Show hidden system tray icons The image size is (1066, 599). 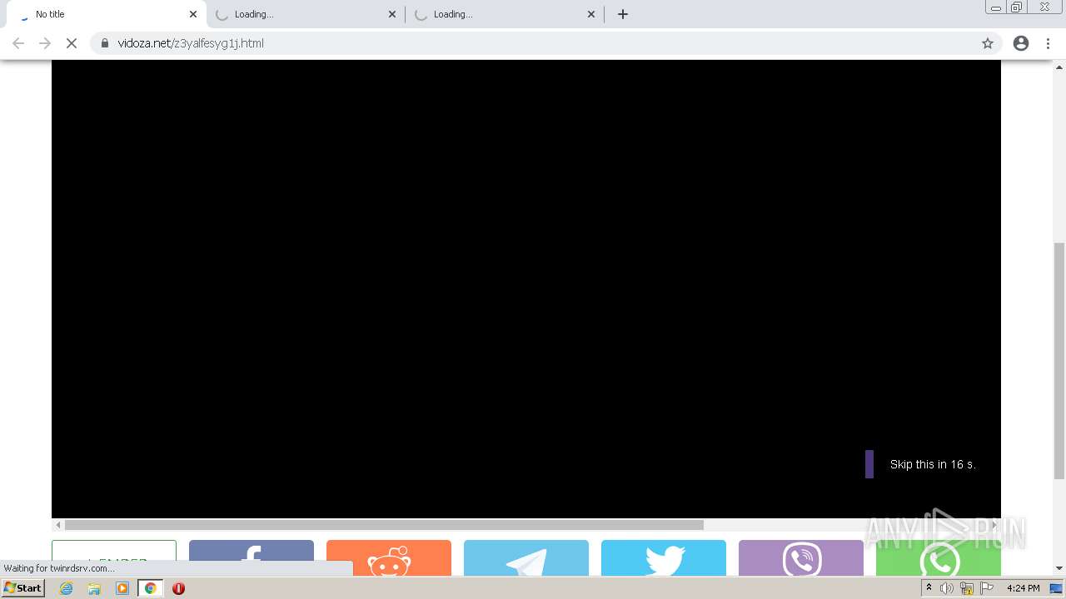click(929, 588)
